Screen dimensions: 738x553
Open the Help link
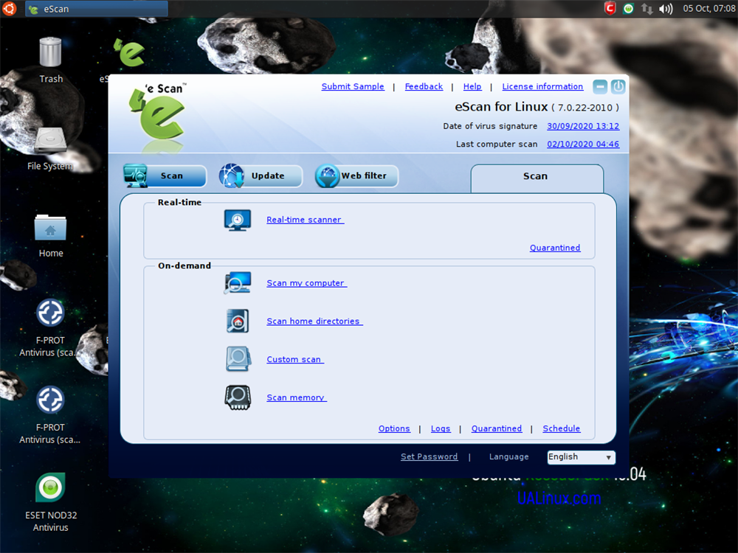(472, 86)
